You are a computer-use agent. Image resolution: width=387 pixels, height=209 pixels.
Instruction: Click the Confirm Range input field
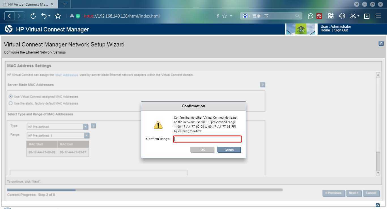[207, 139]
